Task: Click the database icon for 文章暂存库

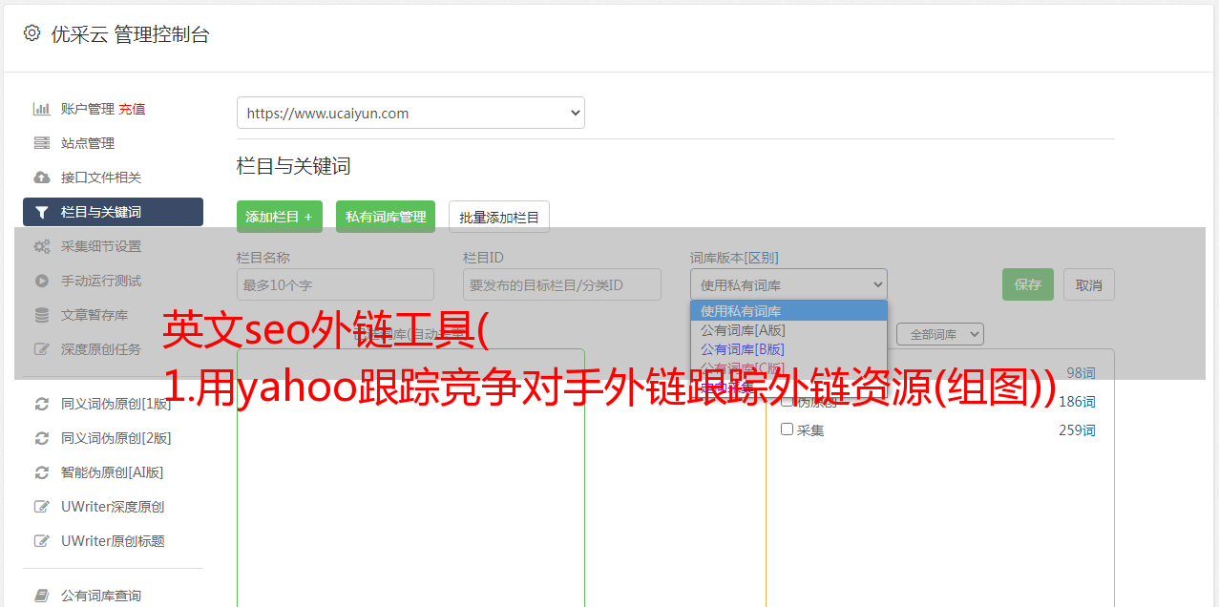Action: [x=42, y=315]
